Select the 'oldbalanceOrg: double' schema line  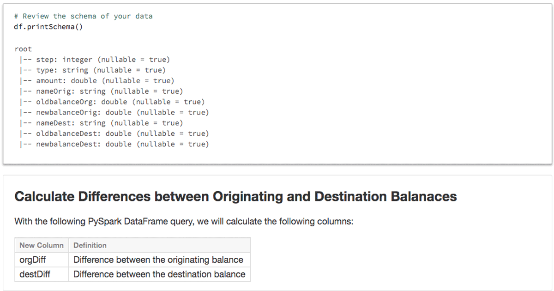click(x=120, y=102)
